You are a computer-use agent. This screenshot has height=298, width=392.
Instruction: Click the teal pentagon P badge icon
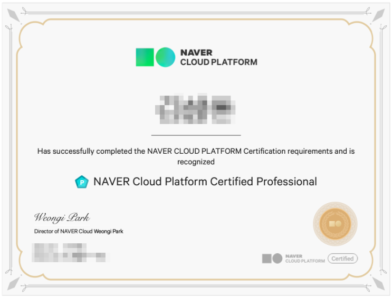click(x=82, y=182)
